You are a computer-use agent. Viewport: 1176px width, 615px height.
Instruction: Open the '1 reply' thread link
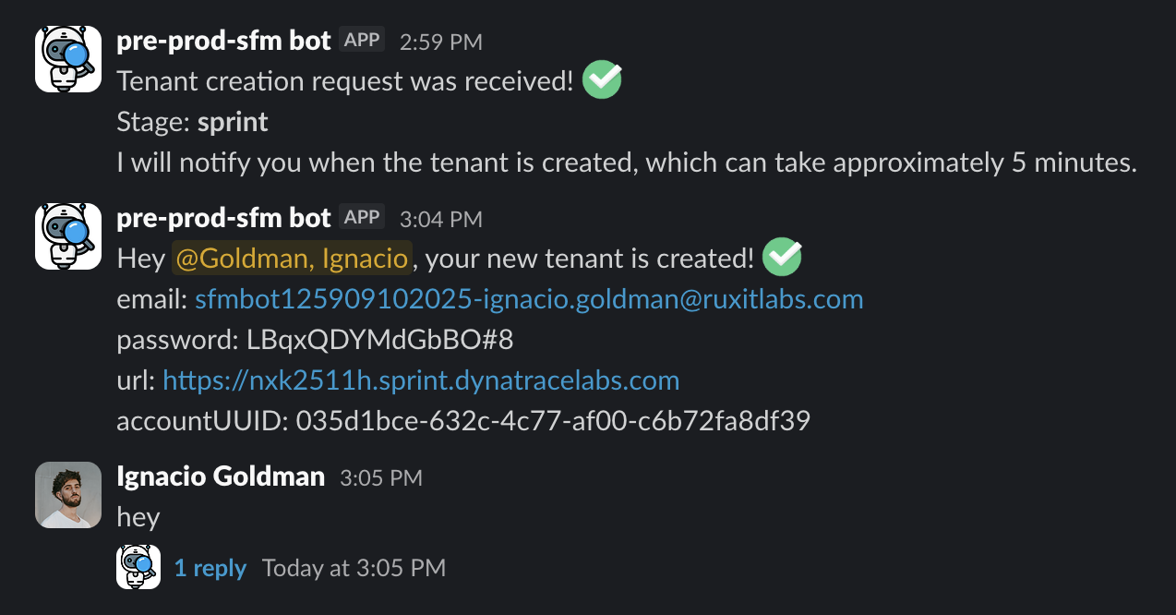[210, 568]
